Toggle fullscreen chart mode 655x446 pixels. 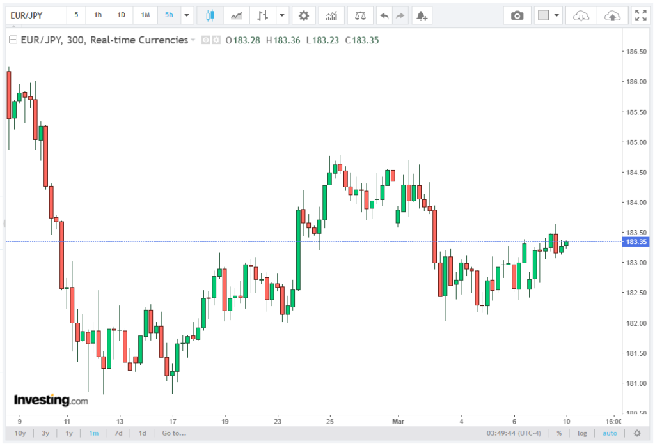coord(640,15)
